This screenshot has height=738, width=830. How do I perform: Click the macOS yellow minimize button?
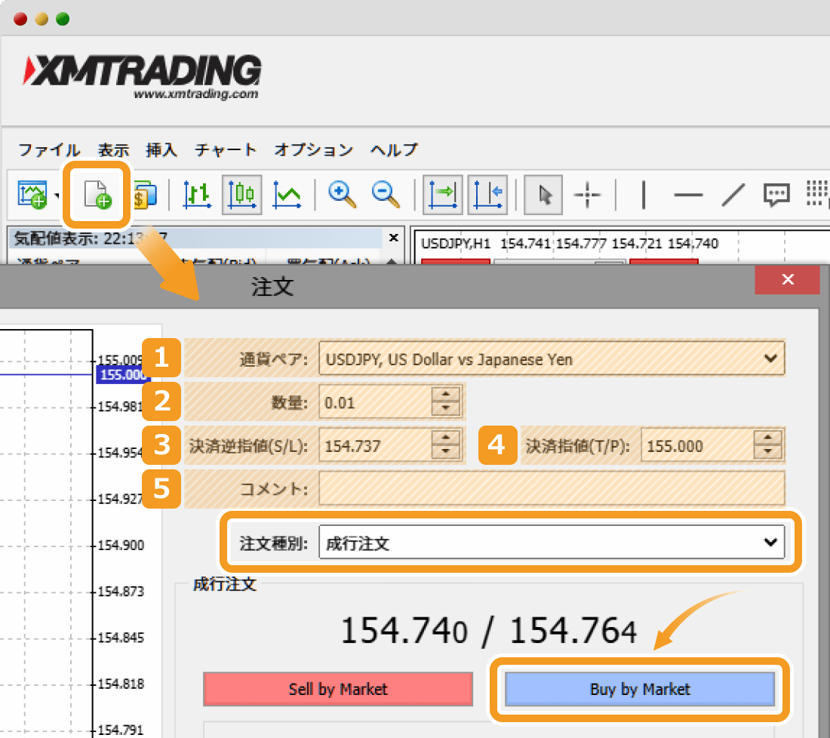point(41,19)
